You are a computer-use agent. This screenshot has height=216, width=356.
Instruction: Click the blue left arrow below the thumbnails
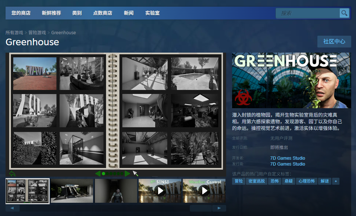point(13,208)
